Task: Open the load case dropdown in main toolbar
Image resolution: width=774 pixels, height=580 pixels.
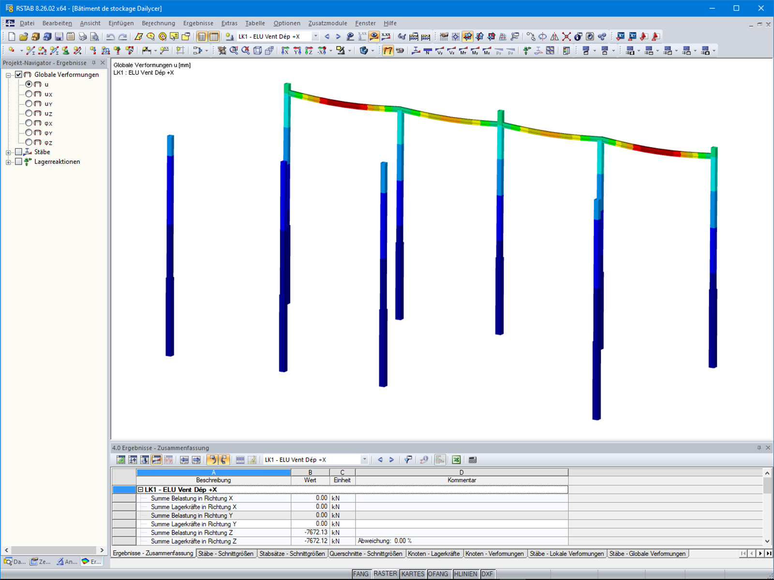Action: tap(315, 37)
